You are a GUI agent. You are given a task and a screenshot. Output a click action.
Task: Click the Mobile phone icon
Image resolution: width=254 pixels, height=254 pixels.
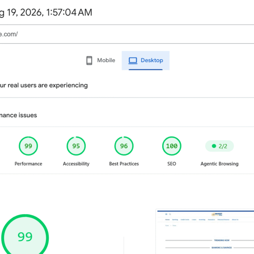[x=89, y=61]
